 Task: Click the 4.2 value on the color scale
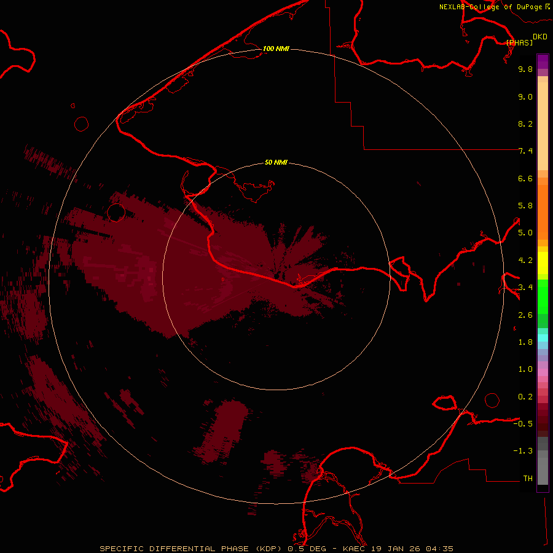pyautogui.click(x=525, y=261)
